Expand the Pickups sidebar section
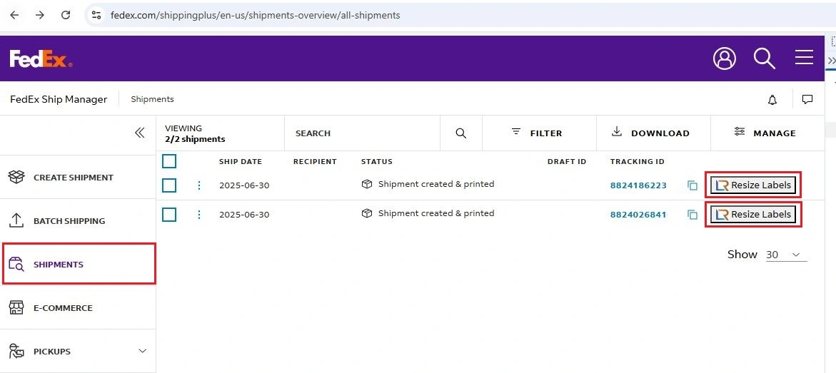This screenshot has height=373, width=836. [142, 351]
